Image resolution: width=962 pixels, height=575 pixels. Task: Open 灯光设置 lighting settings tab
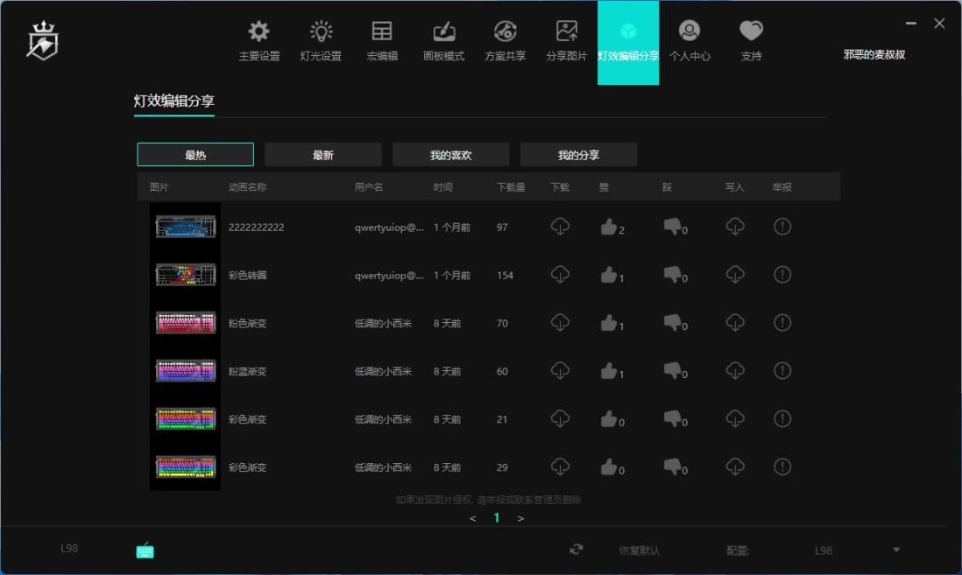tap(321, 41)
